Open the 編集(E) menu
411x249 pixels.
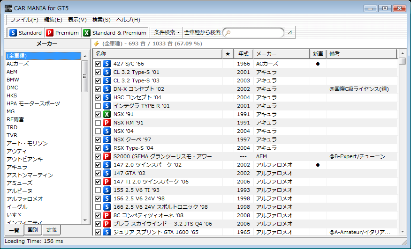(x=53, y=20)
